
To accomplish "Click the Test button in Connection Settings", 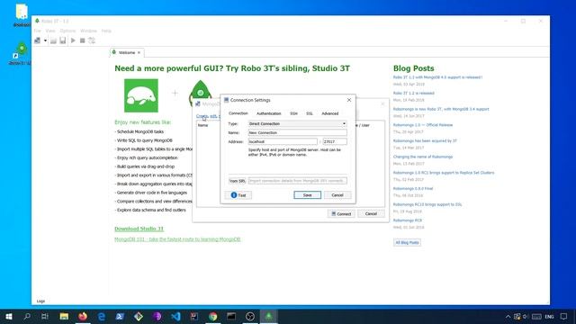I will [x=238, y=195].
